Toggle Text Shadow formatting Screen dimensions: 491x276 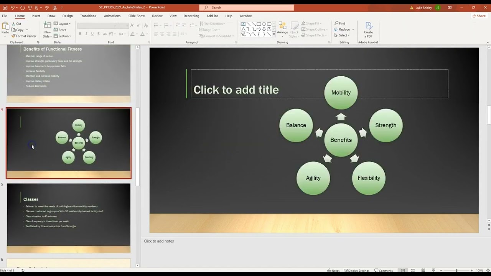click(99, 34)
